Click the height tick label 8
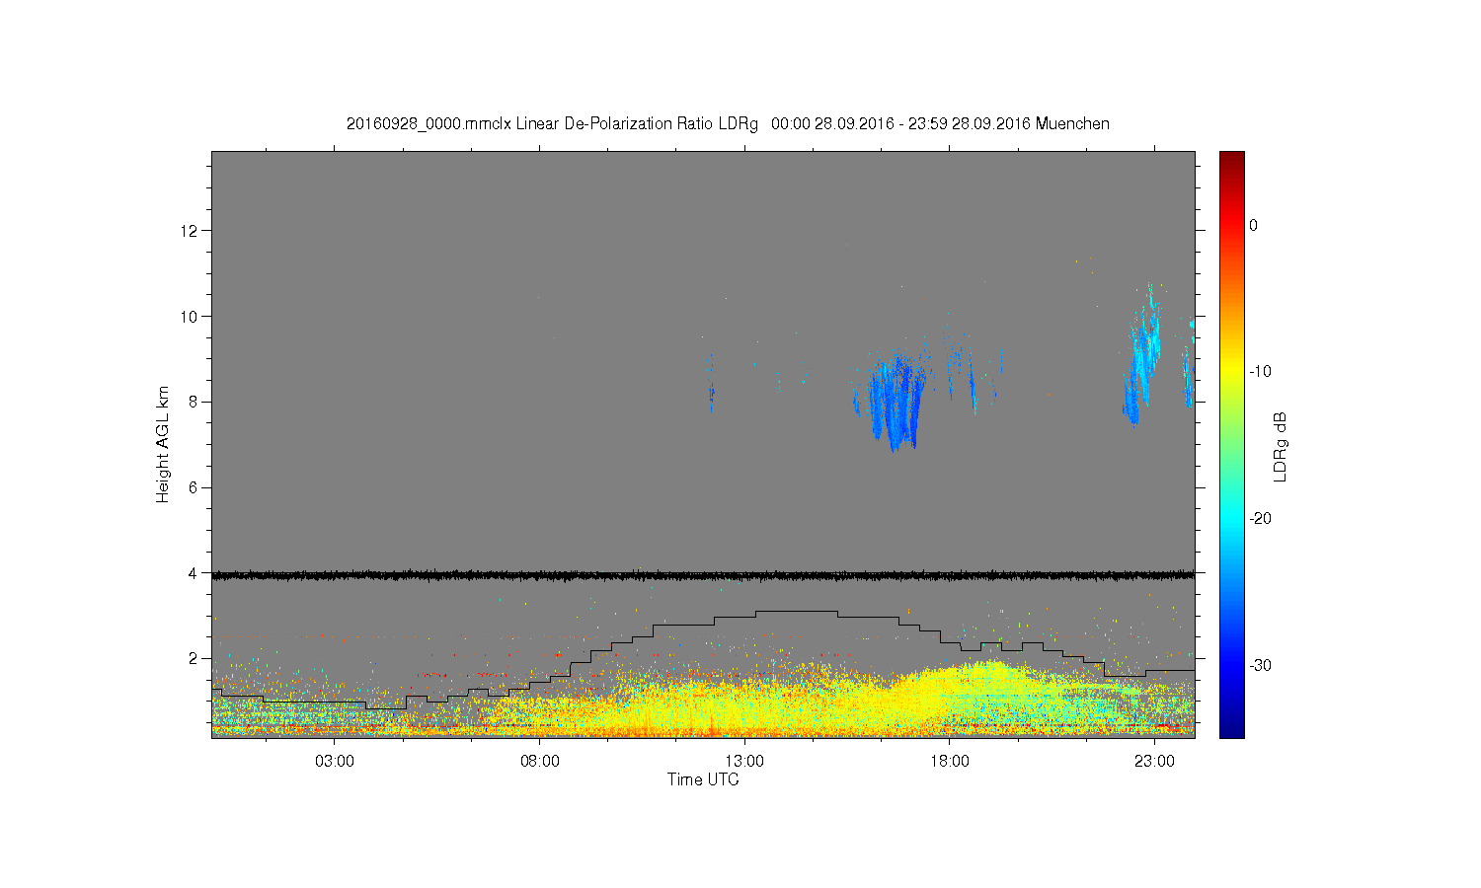1481x888 pixels. (195, 402)
